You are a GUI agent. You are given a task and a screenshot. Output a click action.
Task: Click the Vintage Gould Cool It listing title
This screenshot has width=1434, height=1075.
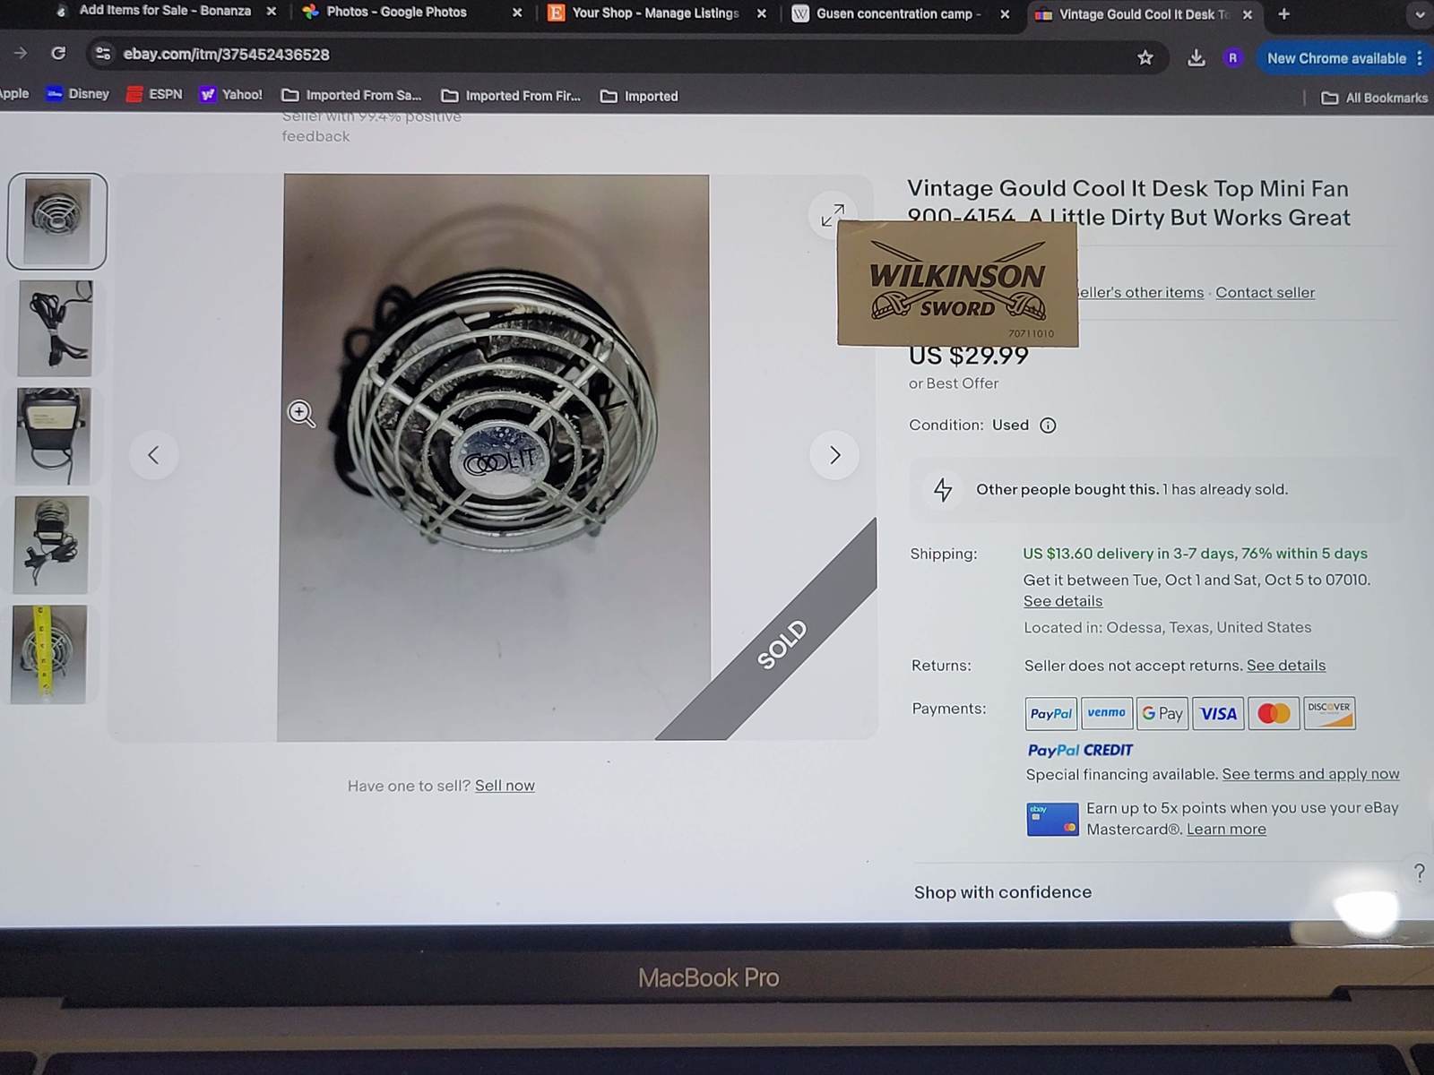click(1128, 203)
